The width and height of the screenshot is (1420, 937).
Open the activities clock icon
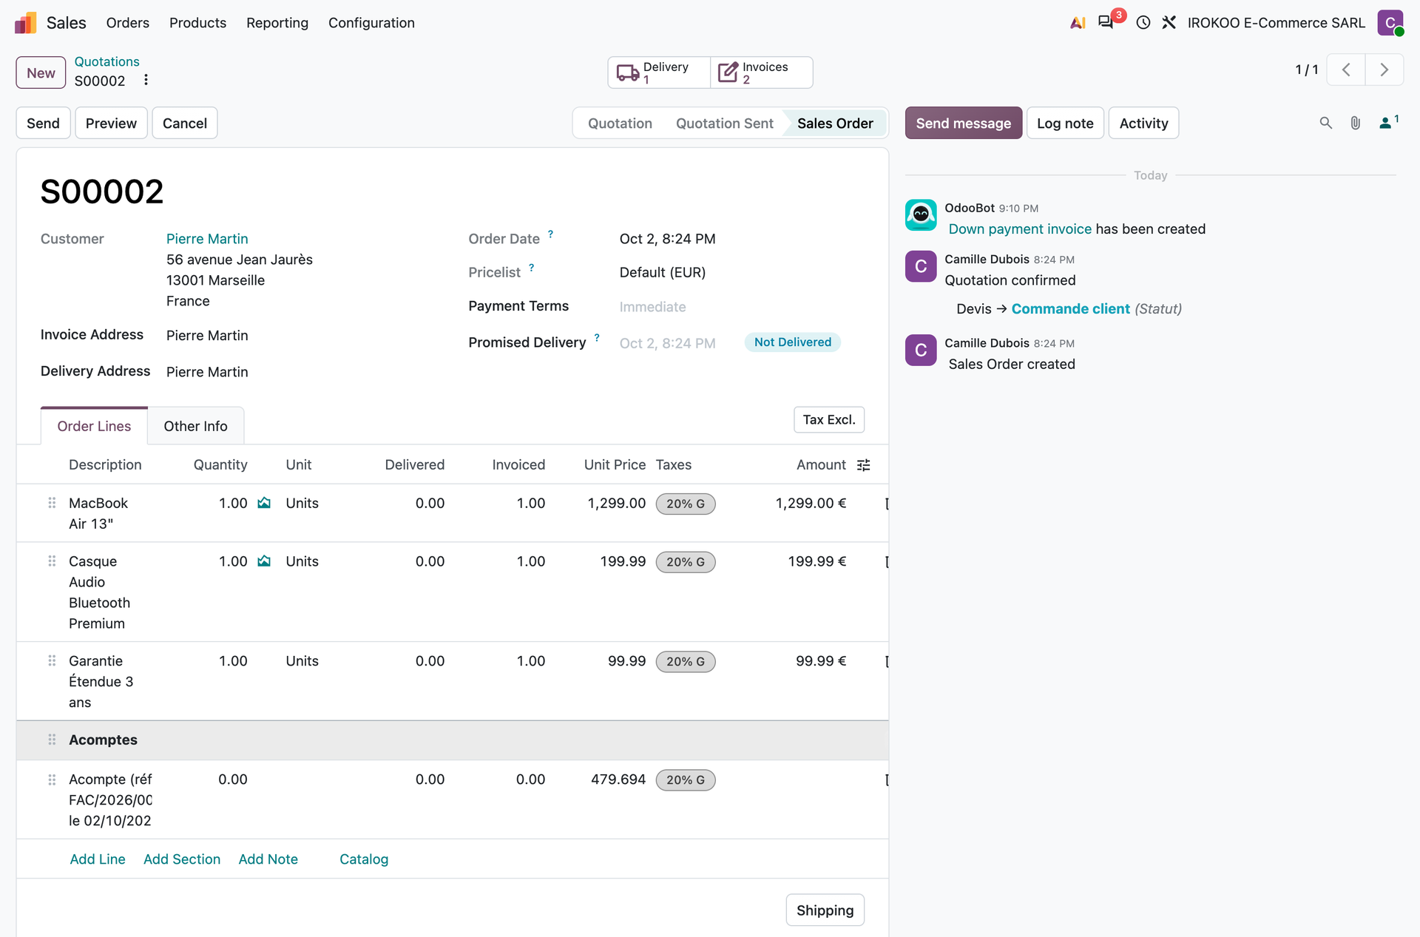pos(1143,23)
